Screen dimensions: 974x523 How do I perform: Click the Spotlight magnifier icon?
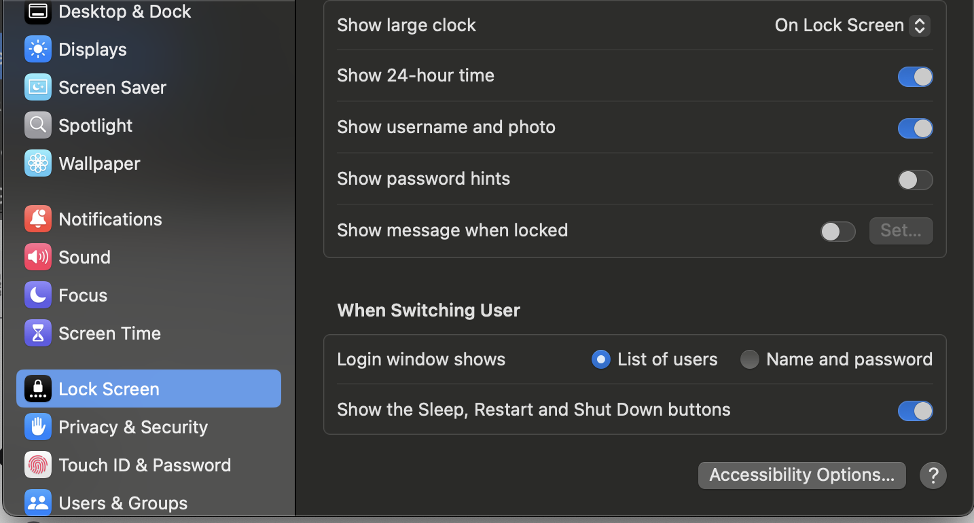[x=38, y=126]
